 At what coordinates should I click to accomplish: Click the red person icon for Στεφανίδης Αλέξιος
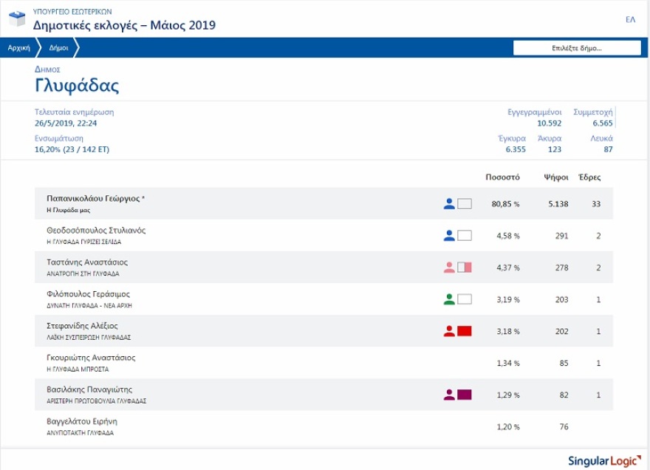(448, 331)
